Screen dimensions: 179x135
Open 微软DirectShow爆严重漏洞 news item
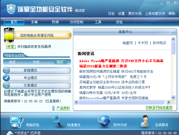[x=114, y=98]
